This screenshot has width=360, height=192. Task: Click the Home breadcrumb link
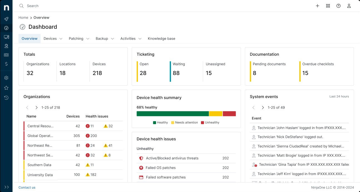coord(23,17)
